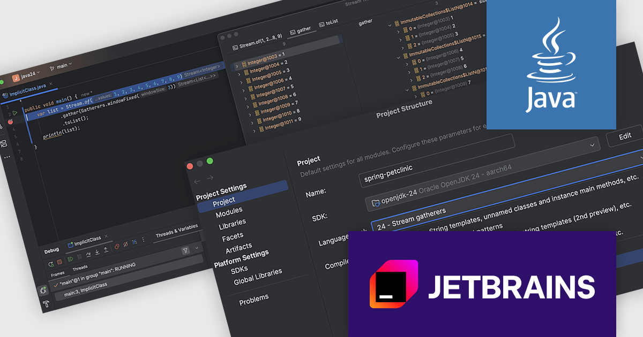
Task: Click the forward arrow in Project Structure
Action: [210, 178]
